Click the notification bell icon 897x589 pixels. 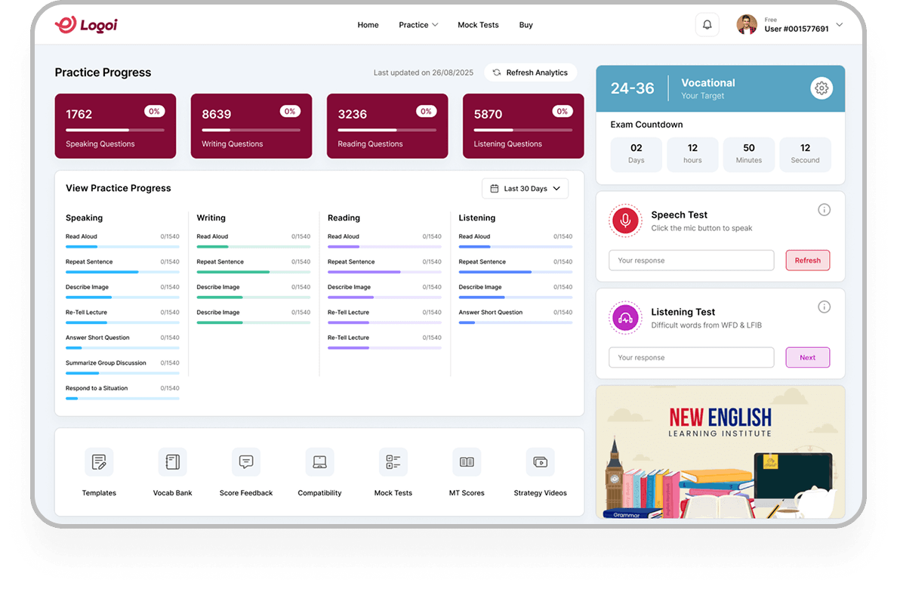click(x=707, y=25)
